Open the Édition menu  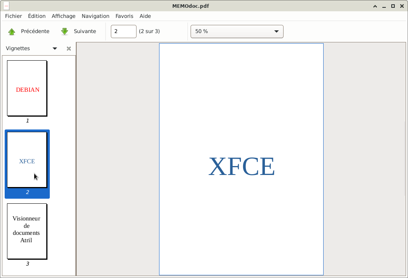[x=37, y=16]
